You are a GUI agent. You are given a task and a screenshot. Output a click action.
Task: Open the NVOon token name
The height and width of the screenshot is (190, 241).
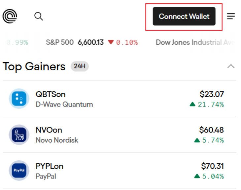[49, 130]
